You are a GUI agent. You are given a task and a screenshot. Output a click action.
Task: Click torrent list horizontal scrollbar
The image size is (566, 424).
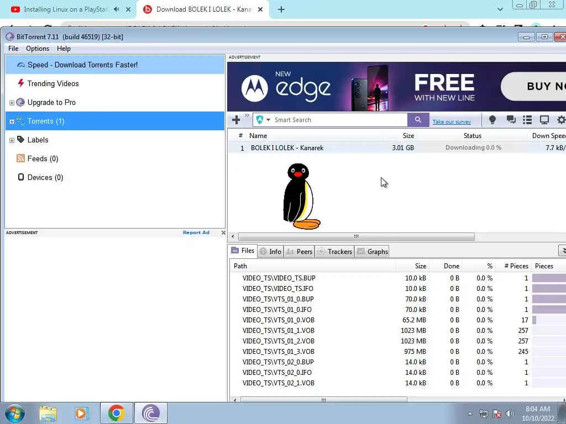pyautogui.click(x=357, y=236)
